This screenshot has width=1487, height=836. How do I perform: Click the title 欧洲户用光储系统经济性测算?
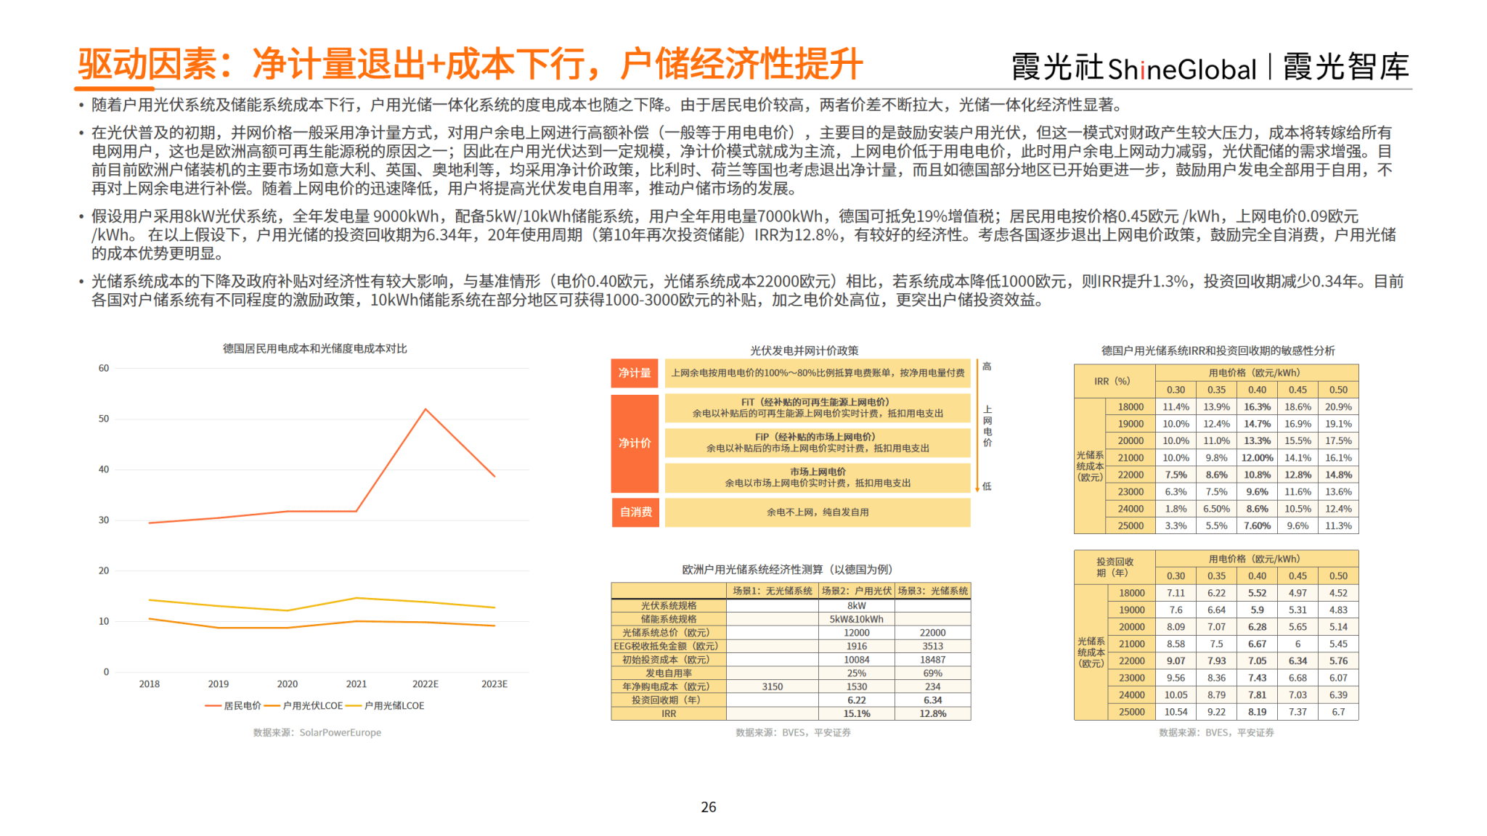[787, 570]
